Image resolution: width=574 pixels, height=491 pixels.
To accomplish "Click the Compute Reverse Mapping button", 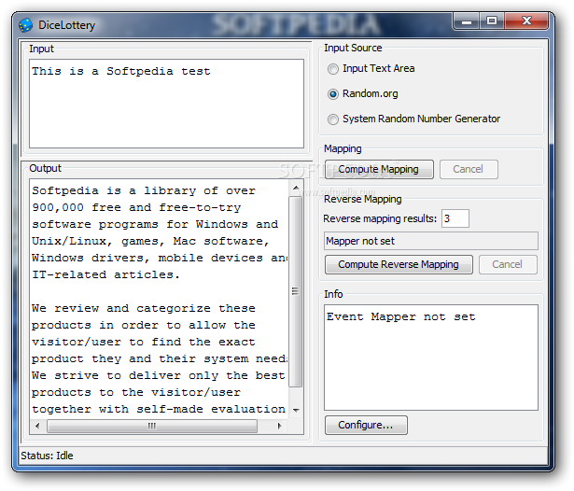I will pos(399,264).
